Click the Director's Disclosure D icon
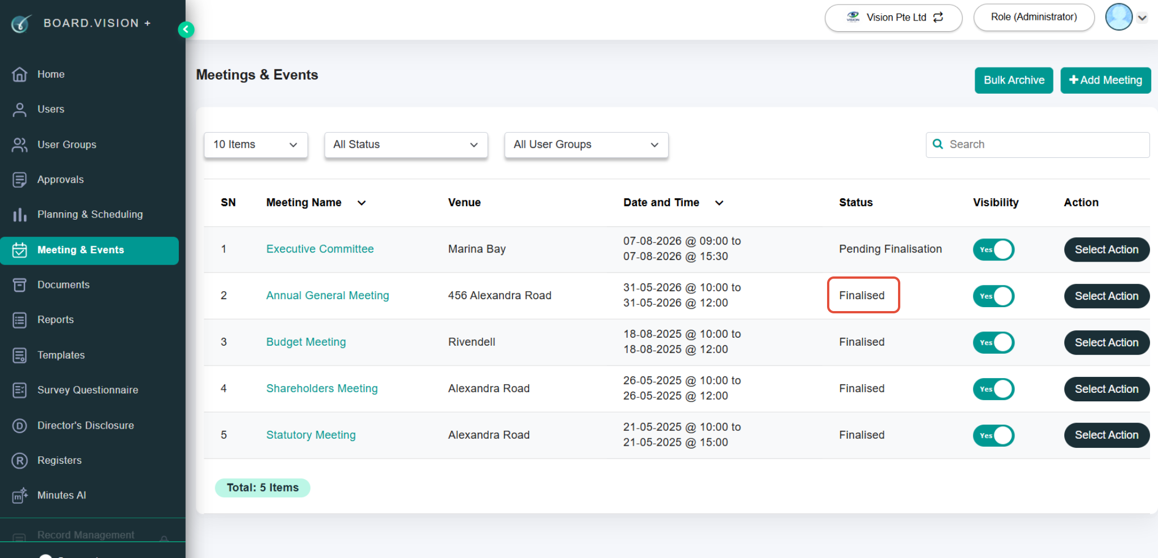This screenshot has height=558, width=1158. pyautogui.click(x=20, y=426)
